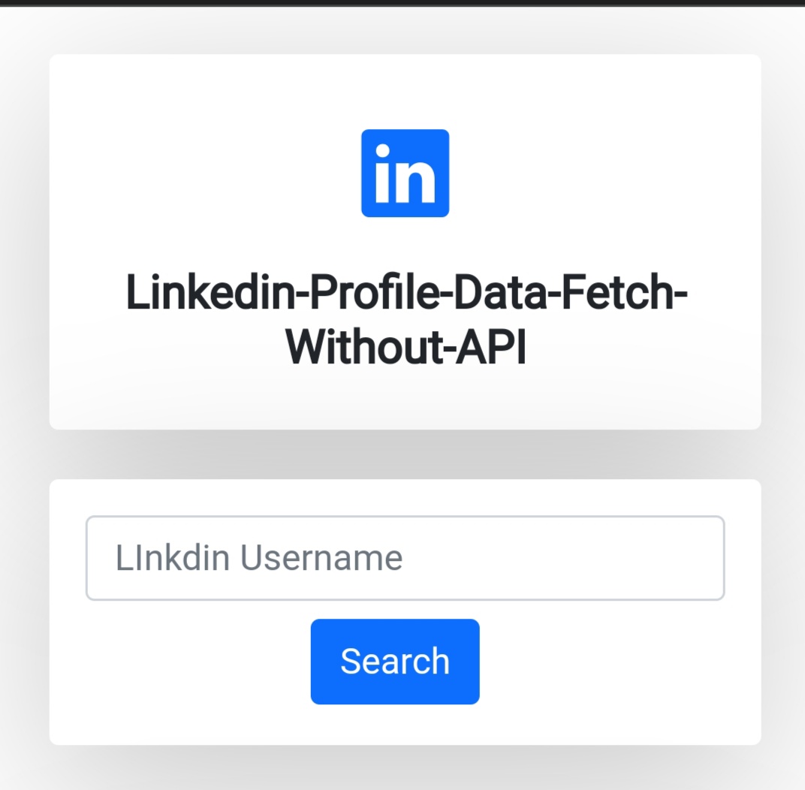This screenshot has width=805, height=790.
Task: Click the gray gap between the two cards
Action: pyautogui.click(x=405, y=454)
